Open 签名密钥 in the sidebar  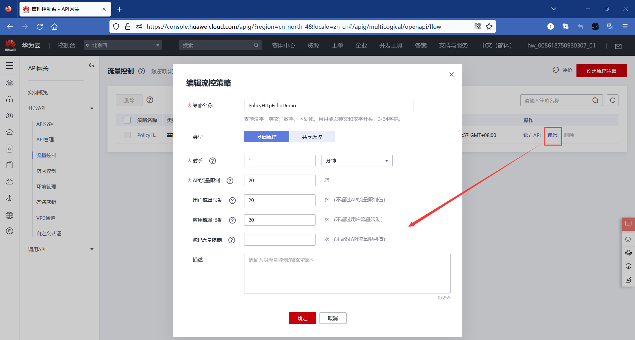coord(46,202)
